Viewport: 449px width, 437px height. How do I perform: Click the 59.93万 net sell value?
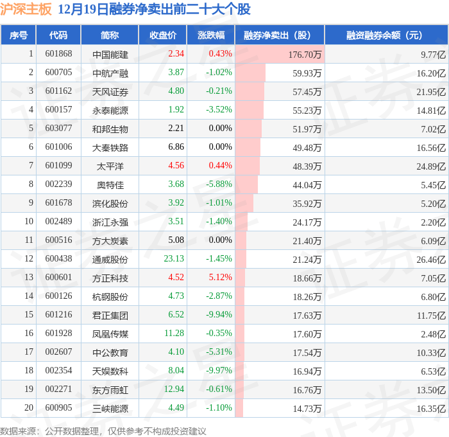307,73
